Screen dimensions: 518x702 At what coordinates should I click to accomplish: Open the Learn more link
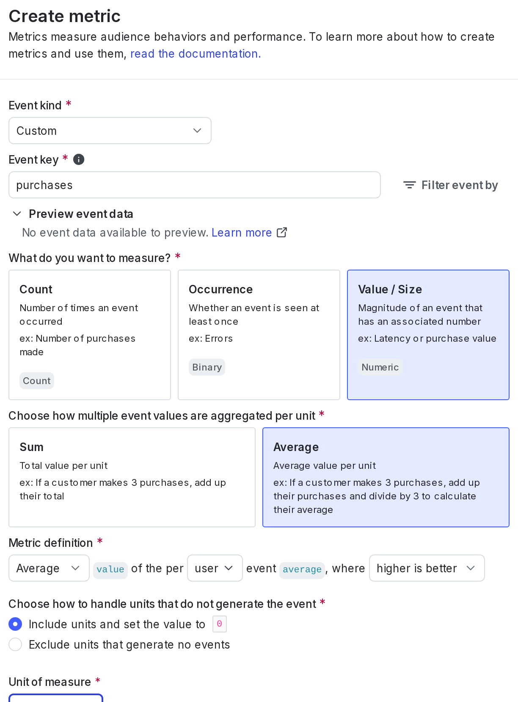tap(242, 232)
